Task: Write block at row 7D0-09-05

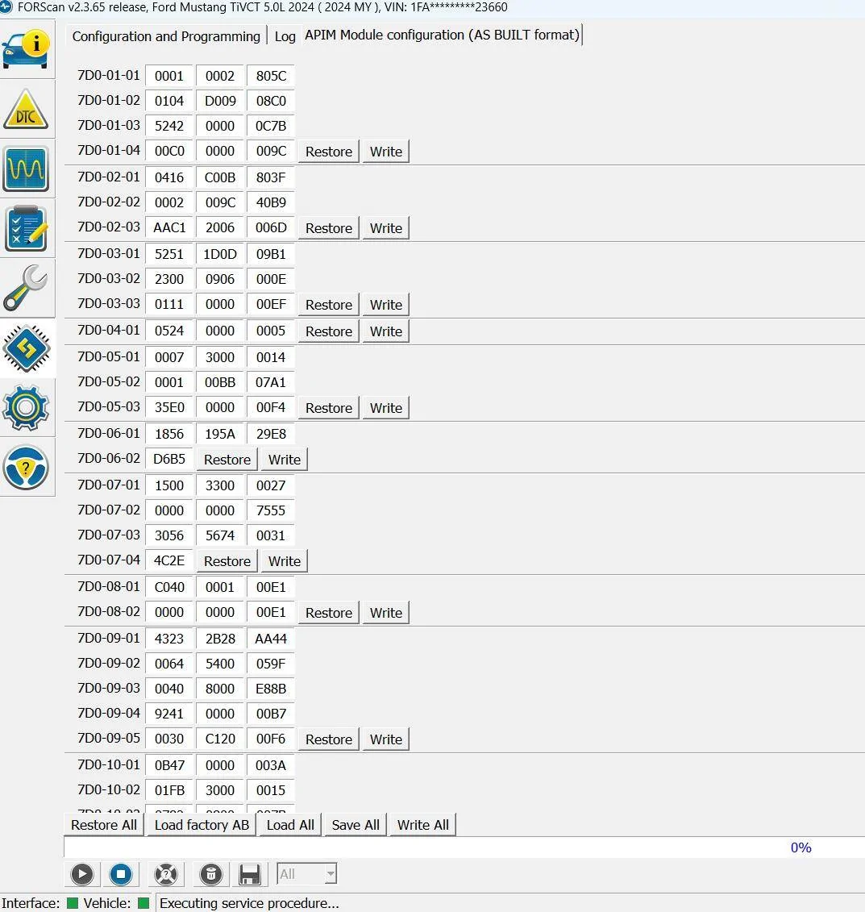Action: (x=386, y=739)
